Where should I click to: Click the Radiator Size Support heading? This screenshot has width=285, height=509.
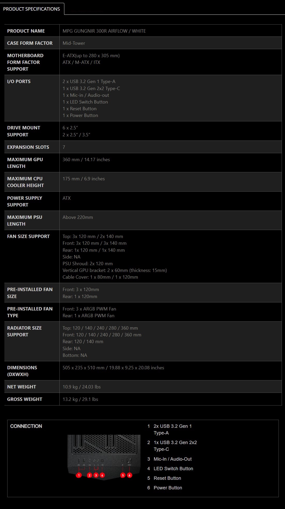(25, 331)
